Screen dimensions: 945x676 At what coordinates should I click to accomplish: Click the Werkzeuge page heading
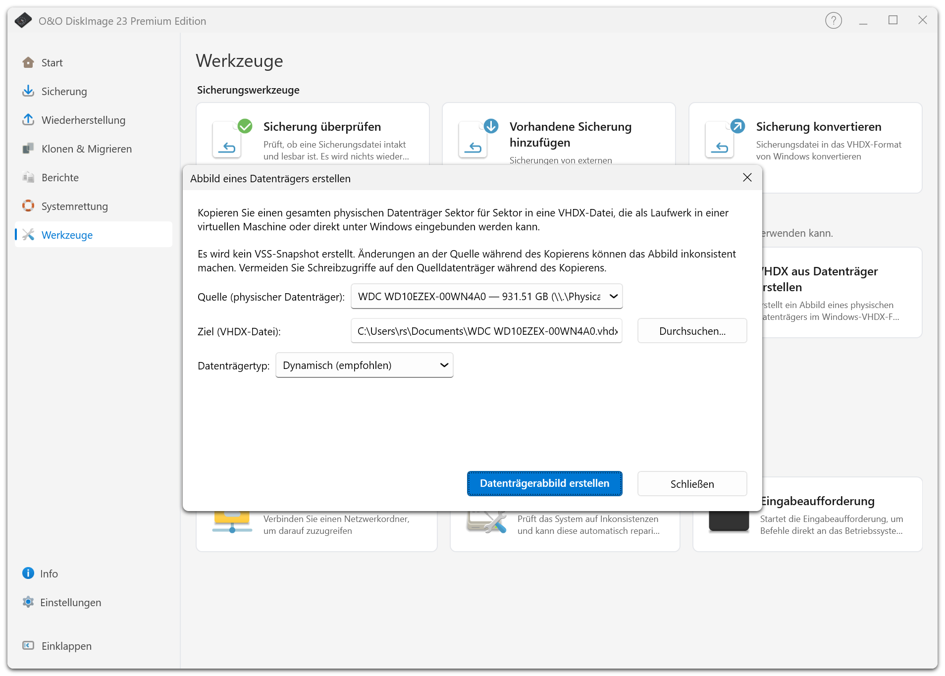pyautogui.click(x=239, y=61)
